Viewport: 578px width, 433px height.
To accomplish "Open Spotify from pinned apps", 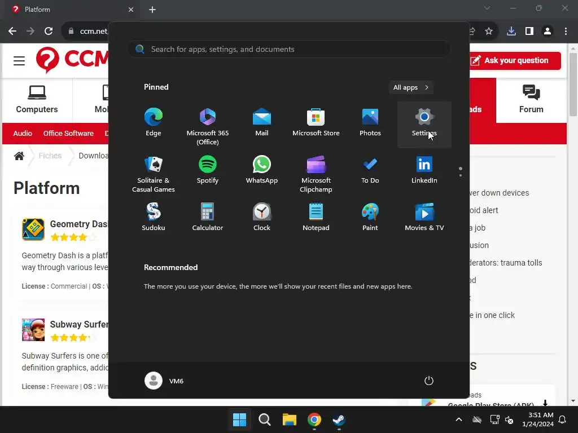I will pyautogui.click(x=208, y=170).
